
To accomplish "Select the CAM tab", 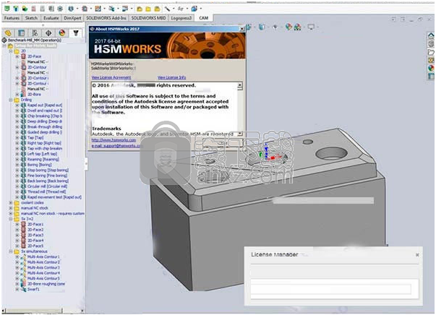I will [x=204, y=18].
